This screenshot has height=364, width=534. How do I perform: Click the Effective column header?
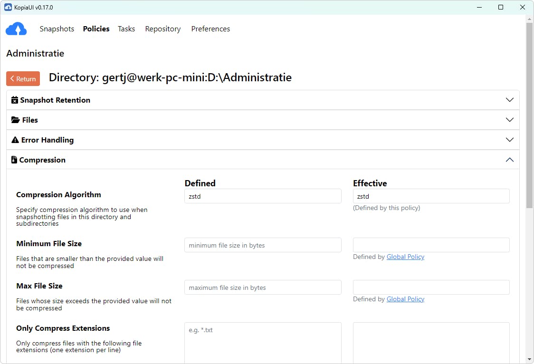point(370,183)
